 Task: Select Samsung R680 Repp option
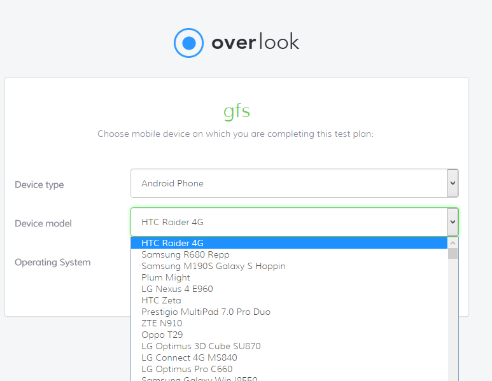point(289,254)
